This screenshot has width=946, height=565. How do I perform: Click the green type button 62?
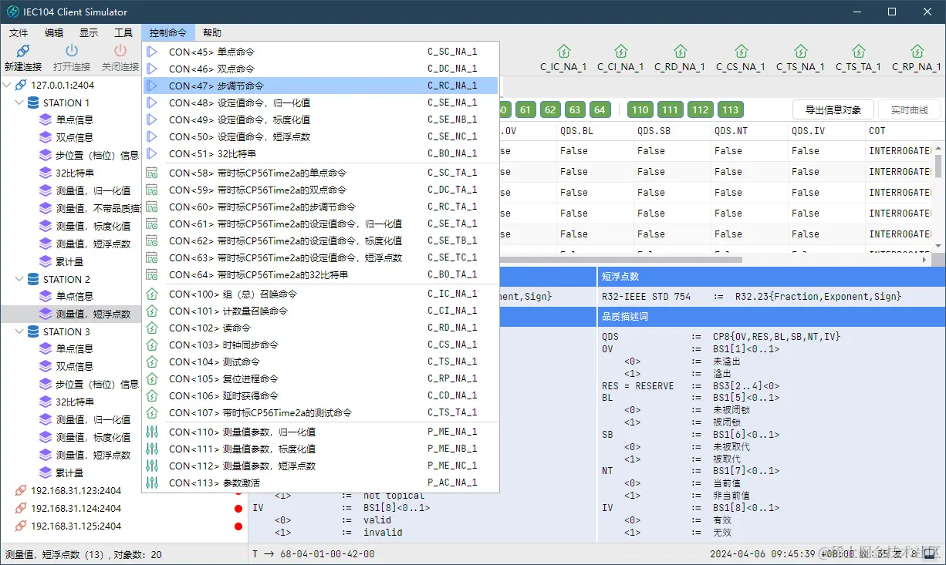point(550,109)
